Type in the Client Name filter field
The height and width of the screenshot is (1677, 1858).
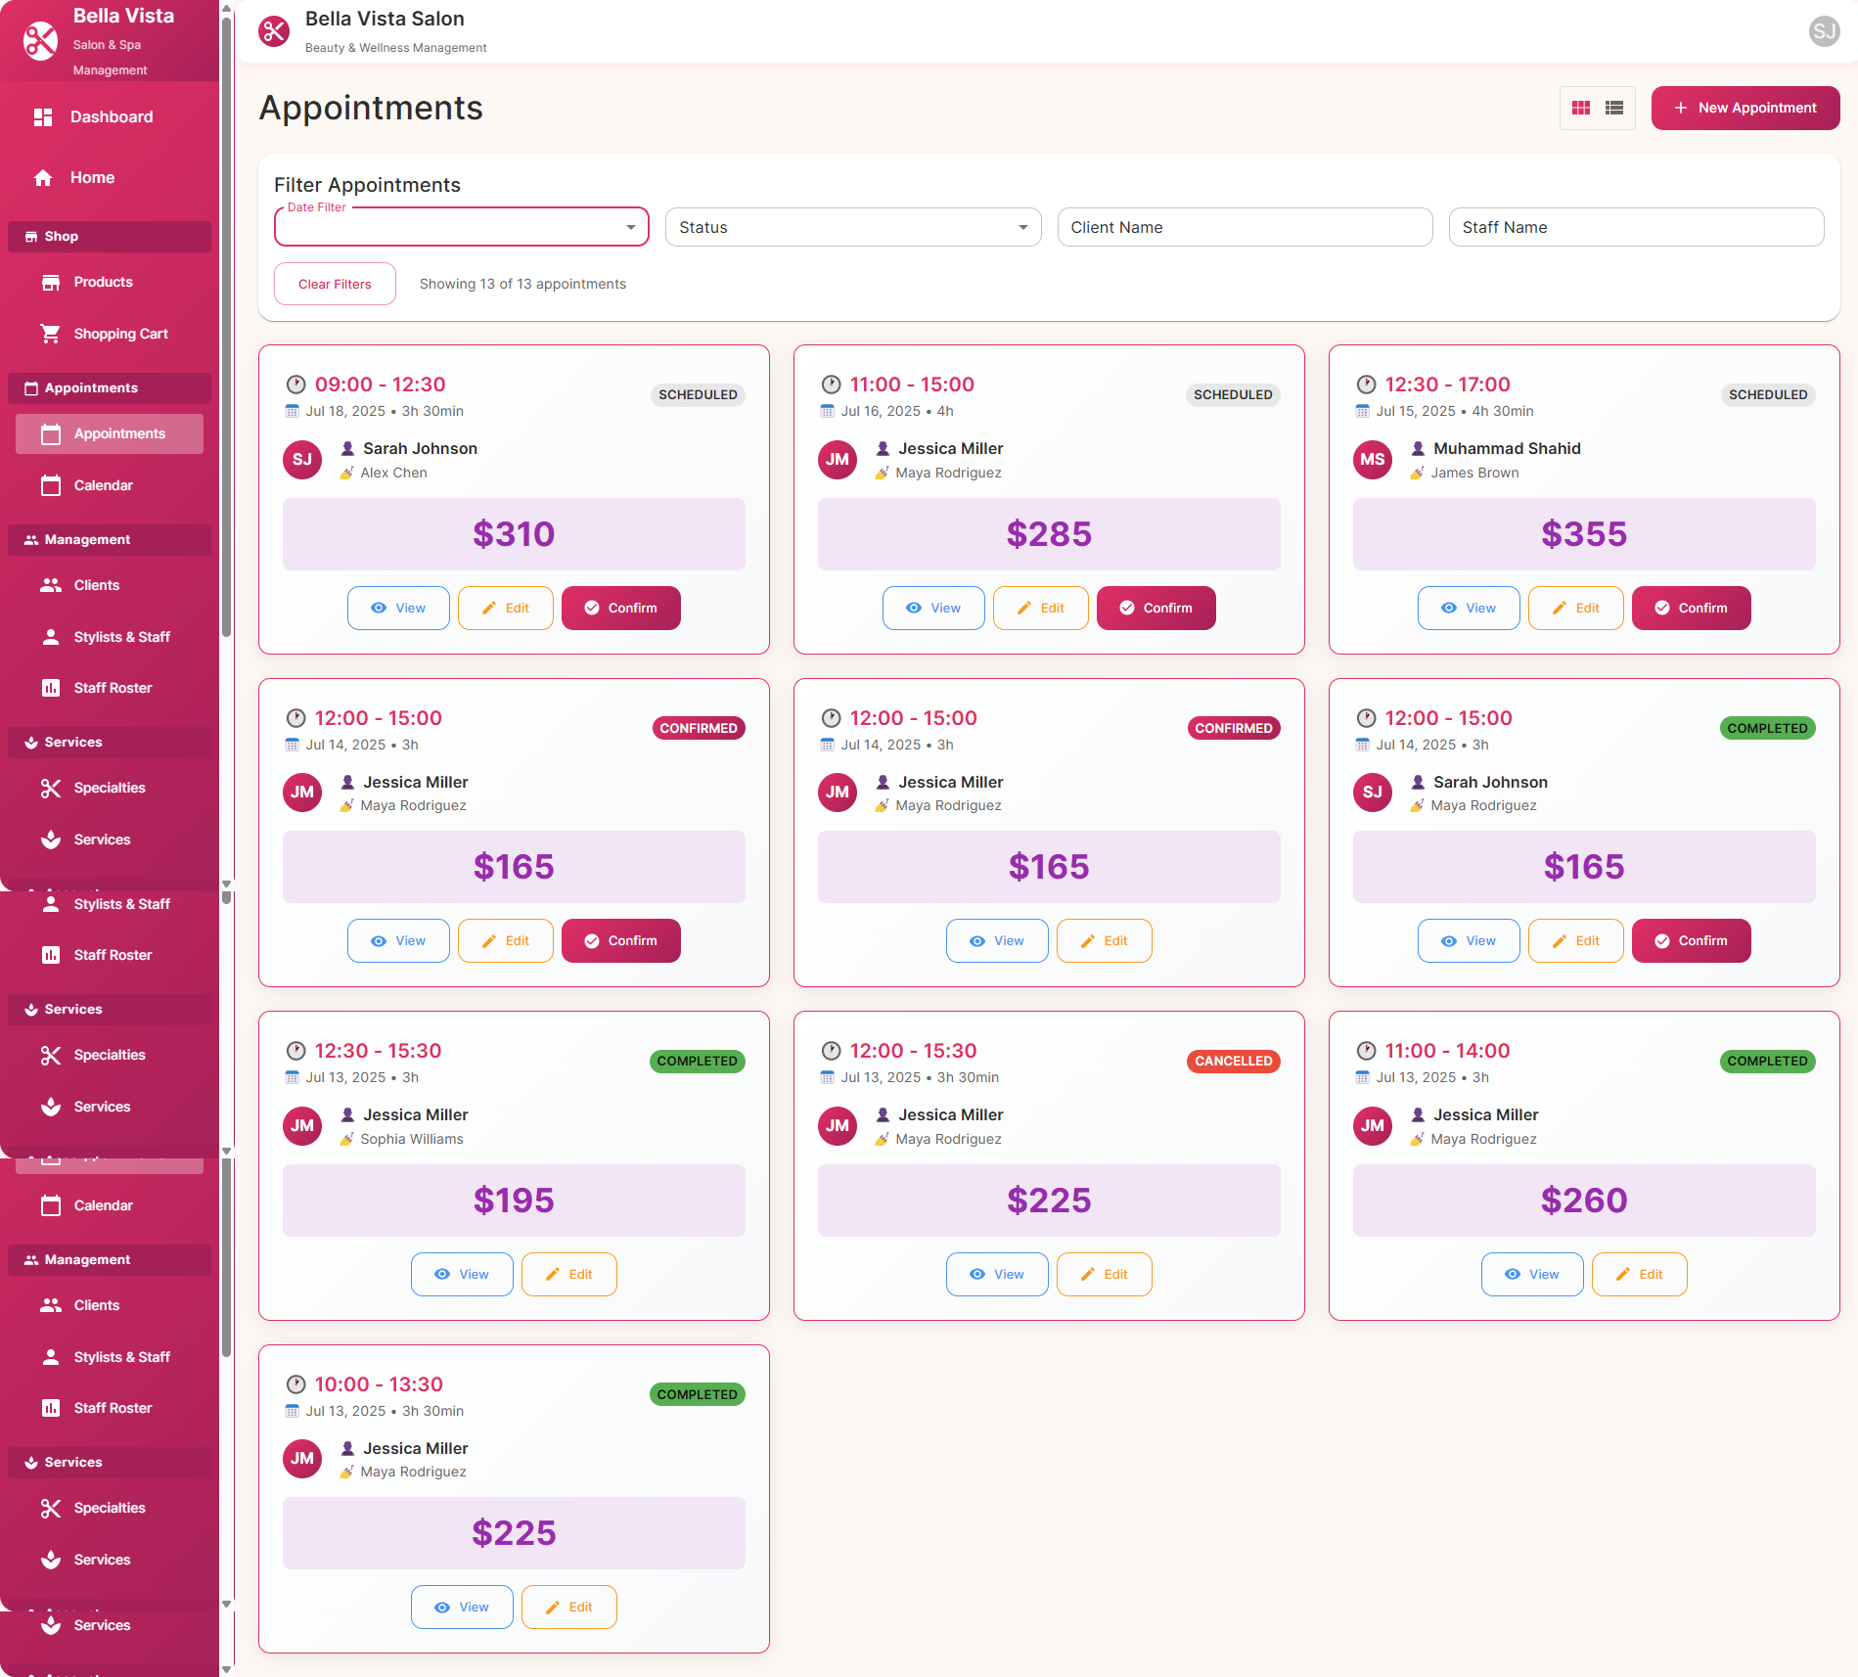[x=1244, y=227]
